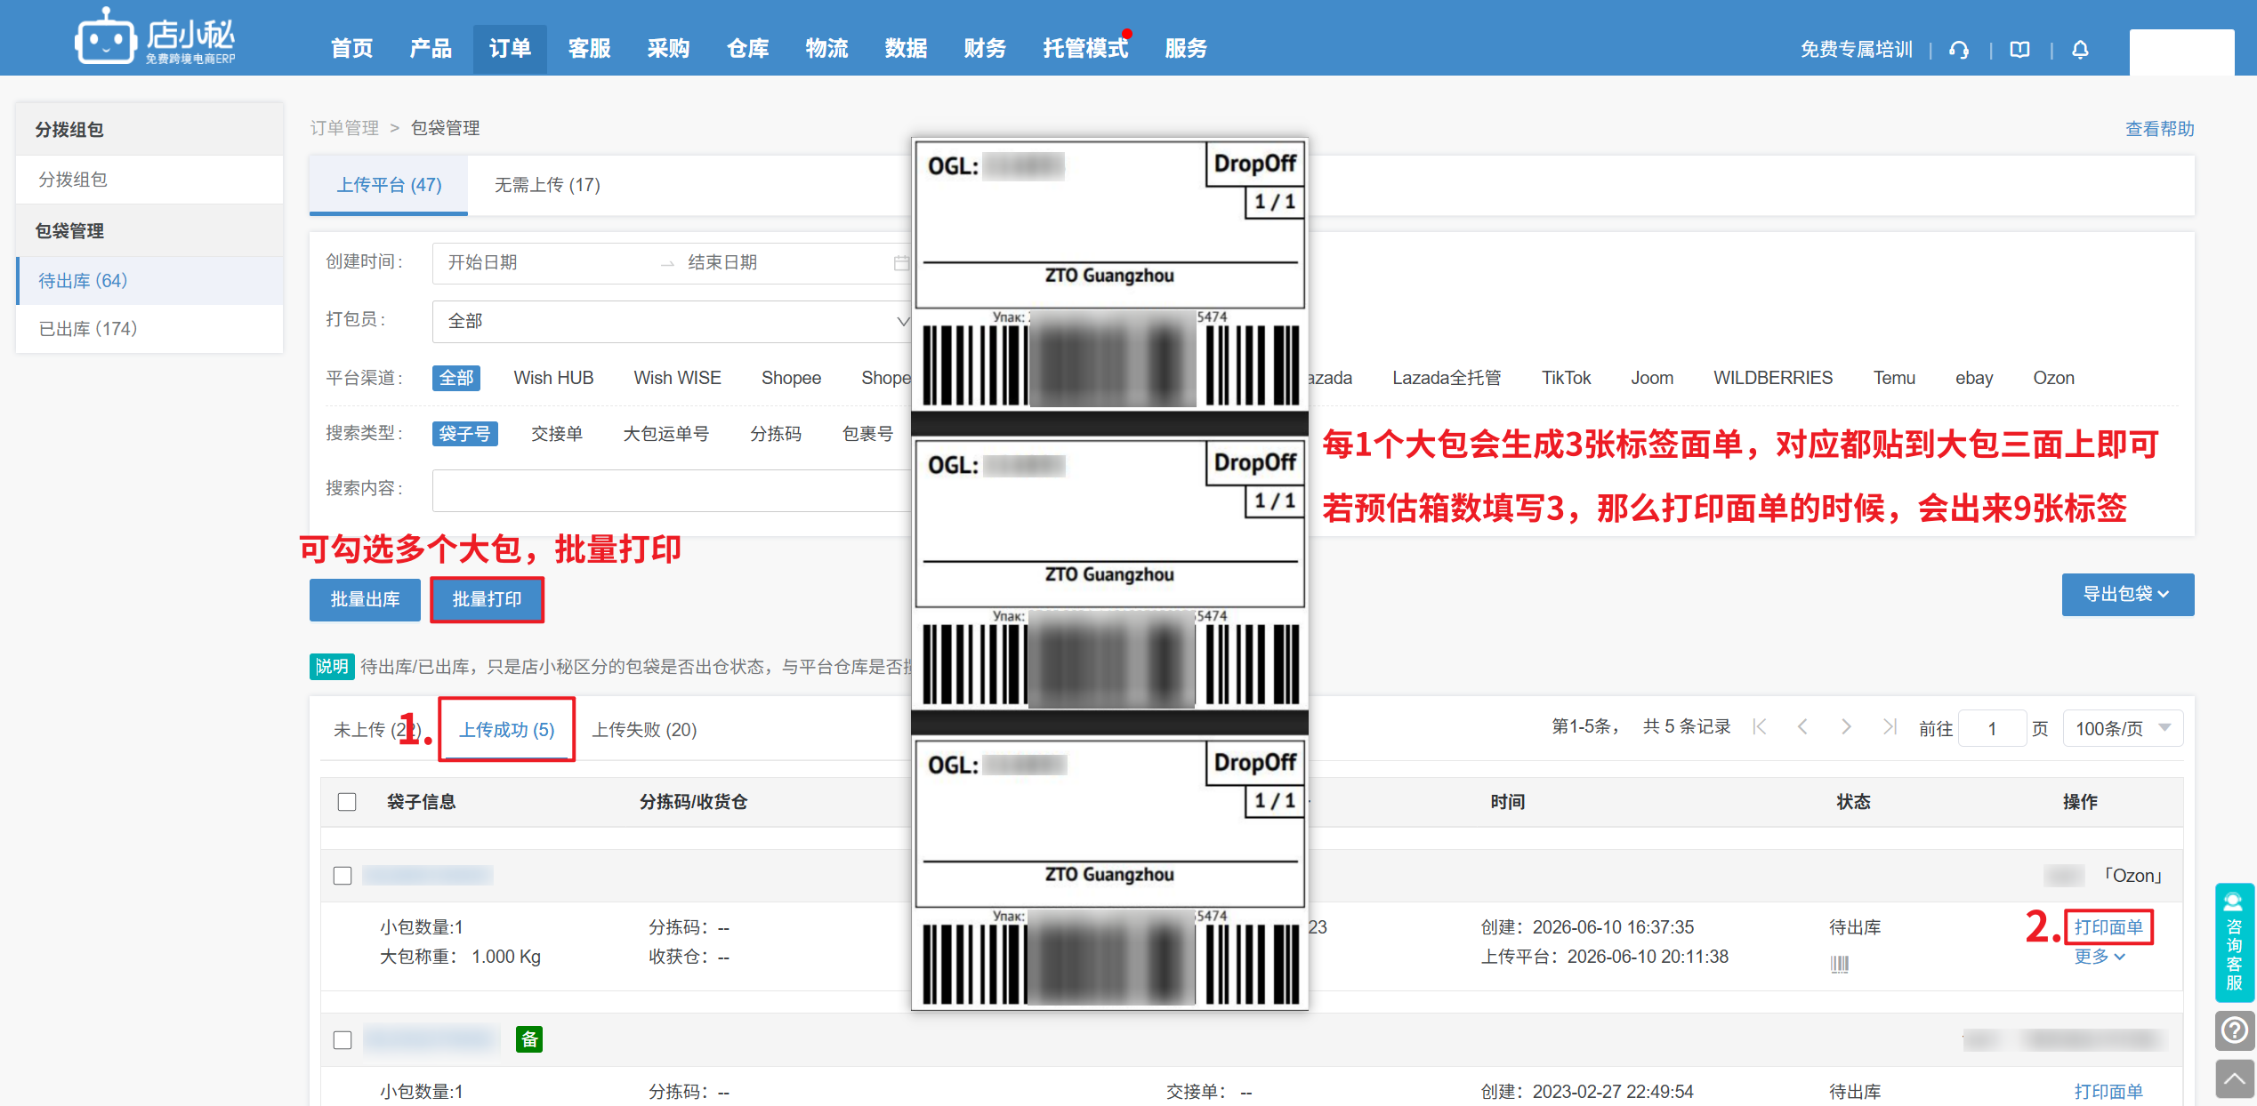2257x1106 pixels.
Task: Go to previous page arrow
Action: pyautogui.click(x=1802, y=727)
